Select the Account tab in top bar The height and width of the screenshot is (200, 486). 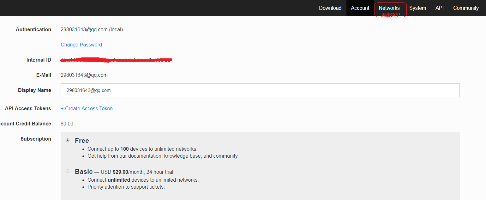(x=360, y=8)
